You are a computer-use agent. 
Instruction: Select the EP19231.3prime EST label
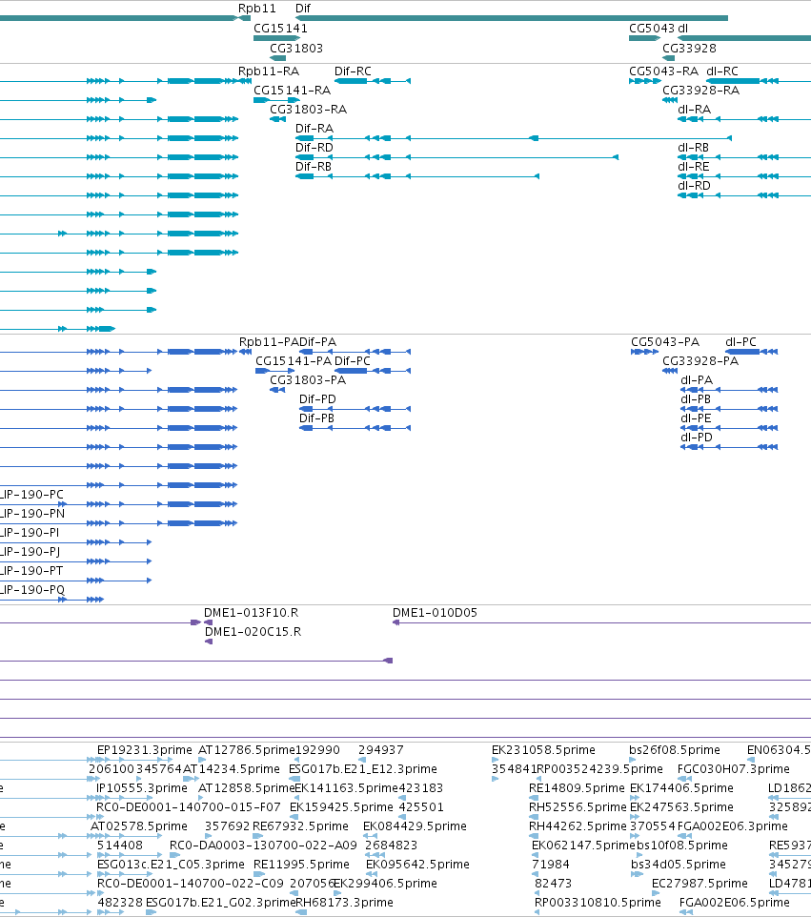(145, 750)
